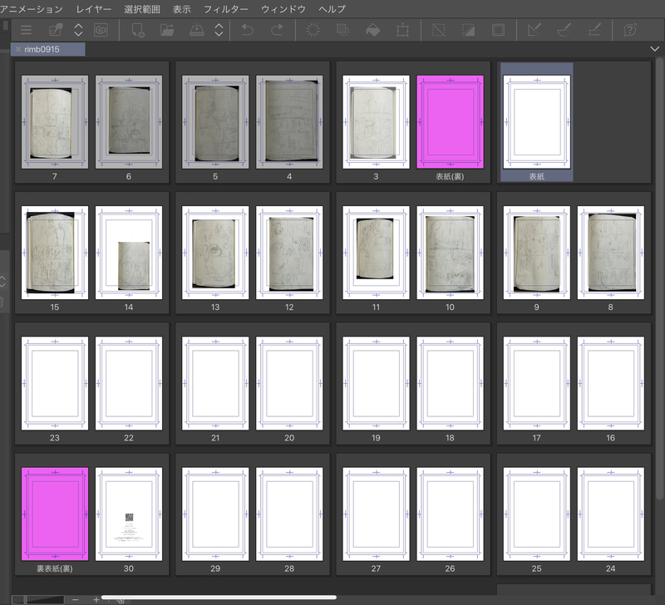The width and height of the screenshot is (665, 605).
Task: Click the page label "12"
Action: (289, 307)
